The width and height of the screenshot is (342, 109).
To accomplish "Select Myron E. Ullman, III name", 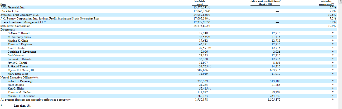I will coord(21,70).
